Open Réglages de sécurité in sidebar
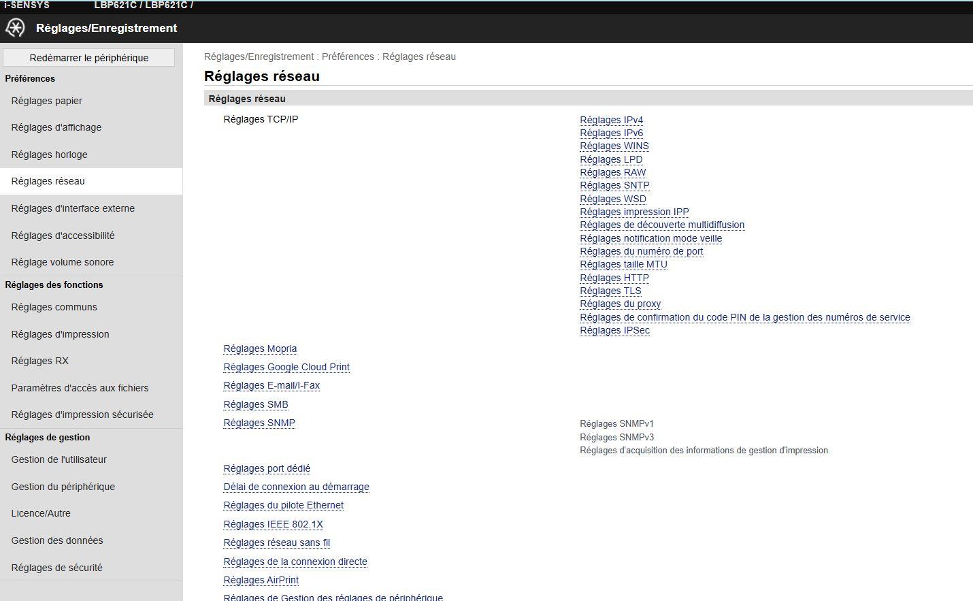 pyautogui.click(x=57, y=568)
